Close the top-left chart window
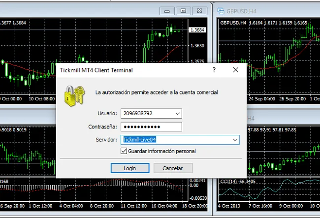The image size is (320, 218). tap(199, 11)
